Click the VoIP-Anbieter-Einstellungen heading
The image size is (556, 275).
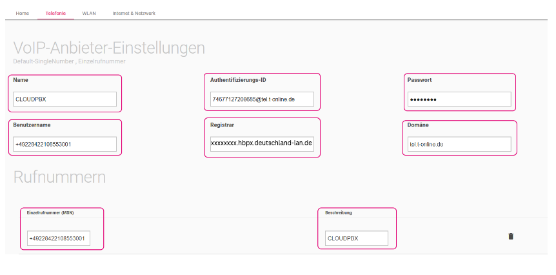tap(109, 48)
